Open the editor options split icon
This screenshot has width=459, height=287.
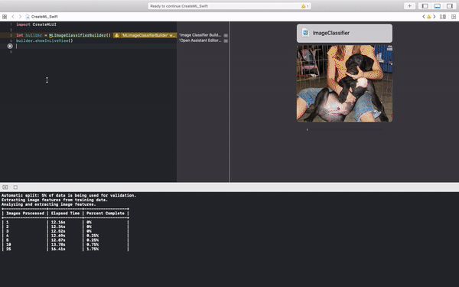[443, 17]
